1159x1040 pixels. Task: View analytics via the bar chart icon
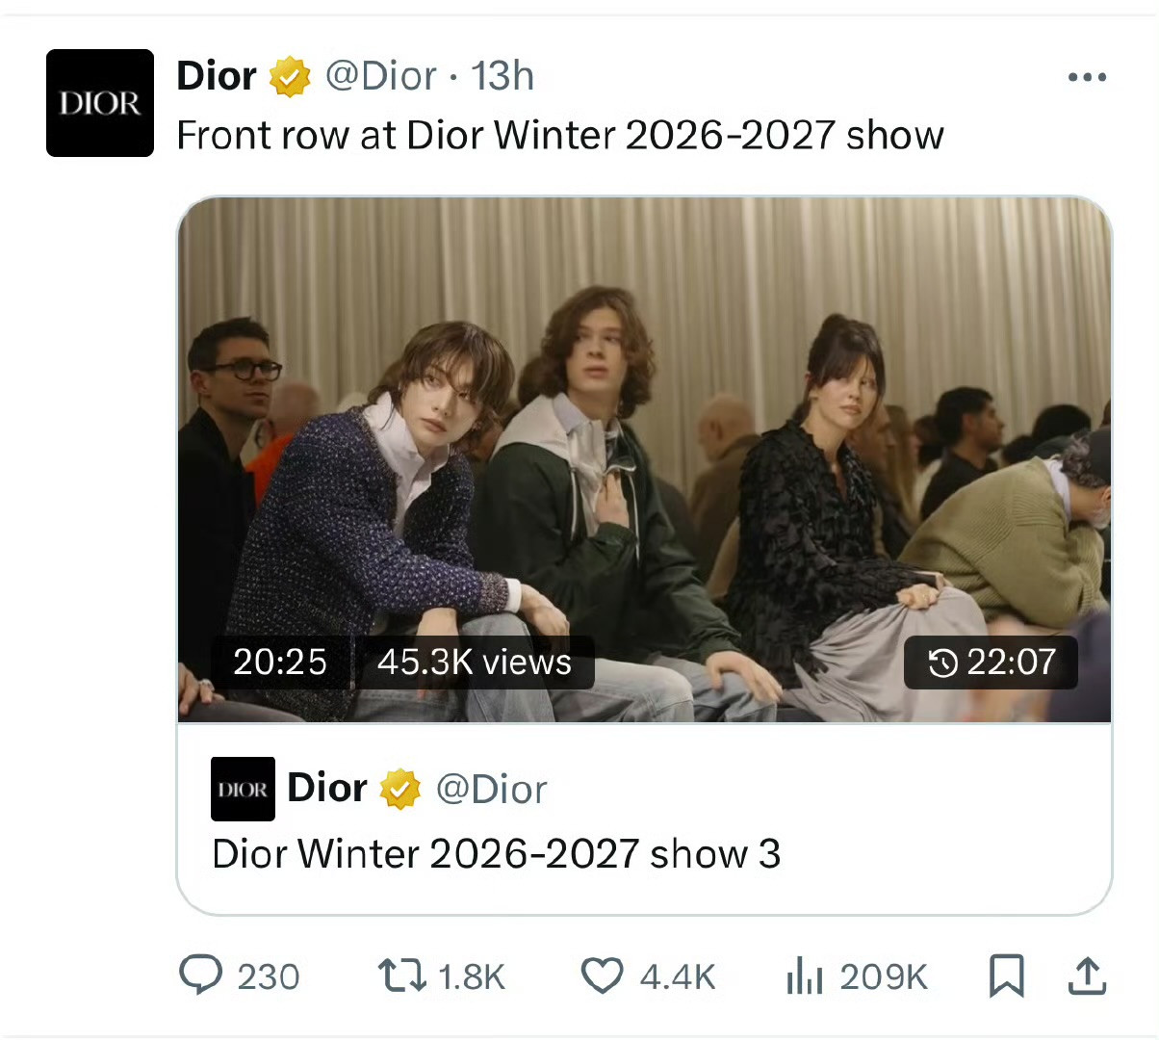[x=805, y=975]
